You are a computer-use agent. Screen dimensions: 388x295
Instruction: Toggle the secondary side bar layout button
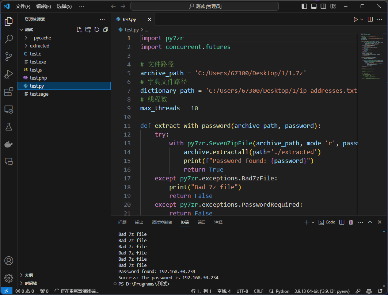[x=323, y=6]
